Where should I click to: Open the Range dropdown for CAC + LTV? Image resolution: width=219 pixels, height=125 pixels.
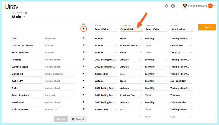click(x=181, y=81)
